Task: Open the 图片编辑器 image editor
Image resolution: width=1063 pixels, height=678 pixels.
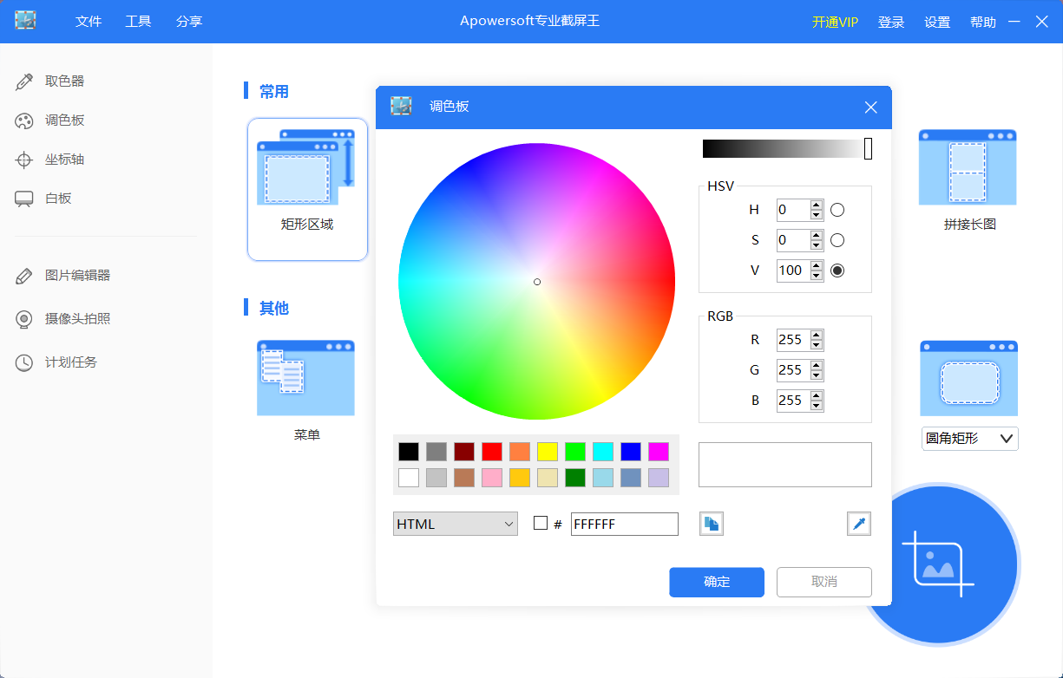Action: pos(77,276)
